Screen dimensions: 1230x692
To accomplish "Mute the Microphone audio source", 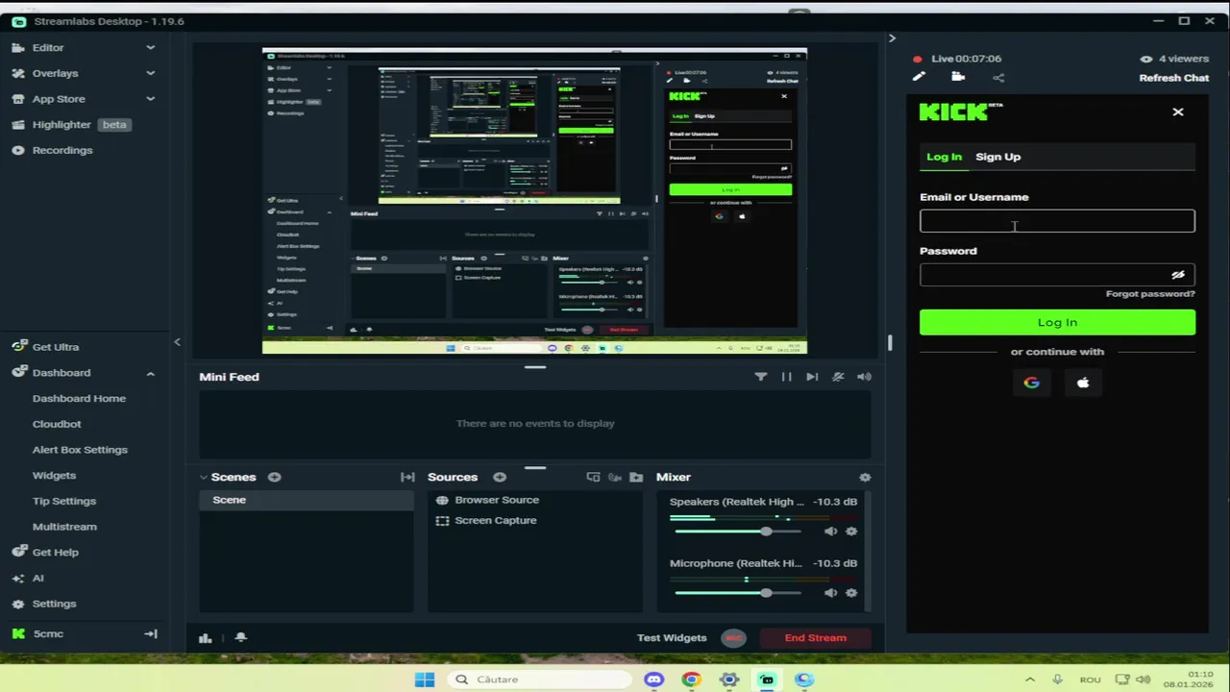I will tap(830, 593).
